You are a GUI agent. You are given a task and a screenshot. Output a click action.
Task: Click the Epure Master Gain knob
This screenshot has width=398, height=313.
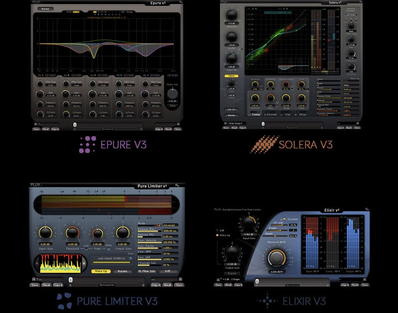(173, 94)
